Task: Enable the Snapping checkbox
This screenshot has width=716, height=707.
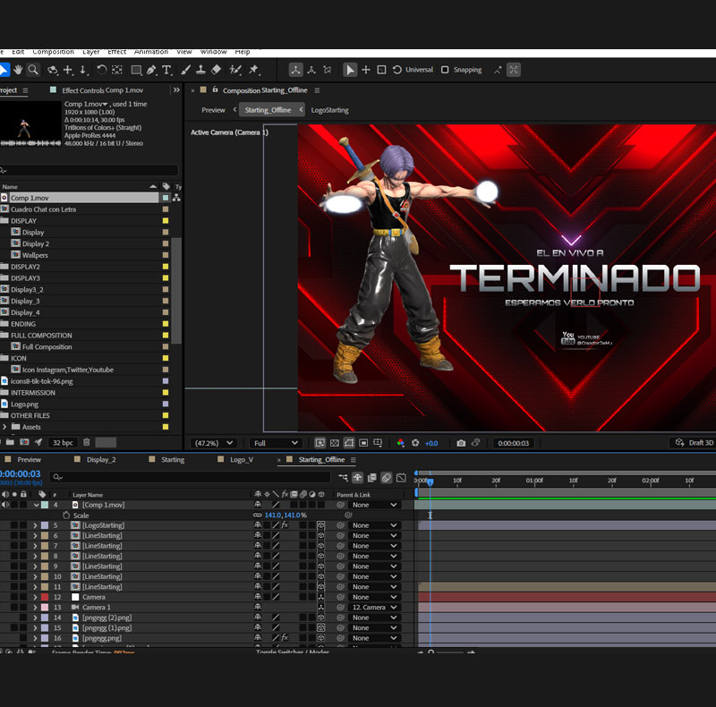Action: click(x=445, y=70)
